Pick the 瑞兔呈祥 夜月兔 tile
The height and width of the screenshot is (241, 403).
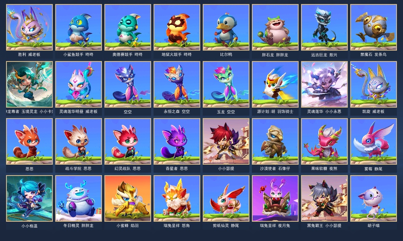[275, 198]
